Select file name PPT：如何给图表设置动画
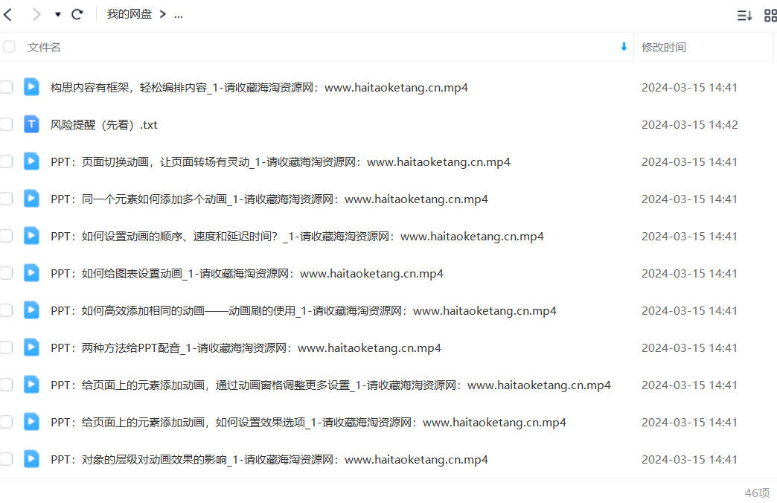 click(x=247, y=274)
